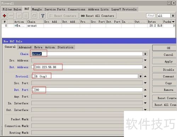
Task: Add a new NAT rule with the red plus icon
Action: (x=5, y=16)
